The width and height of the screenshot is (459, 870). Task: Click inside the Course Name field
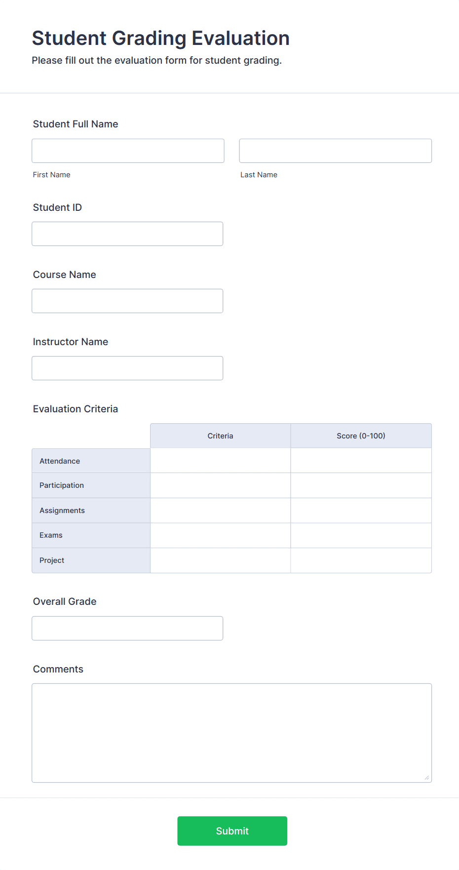[x=127, y=300]
